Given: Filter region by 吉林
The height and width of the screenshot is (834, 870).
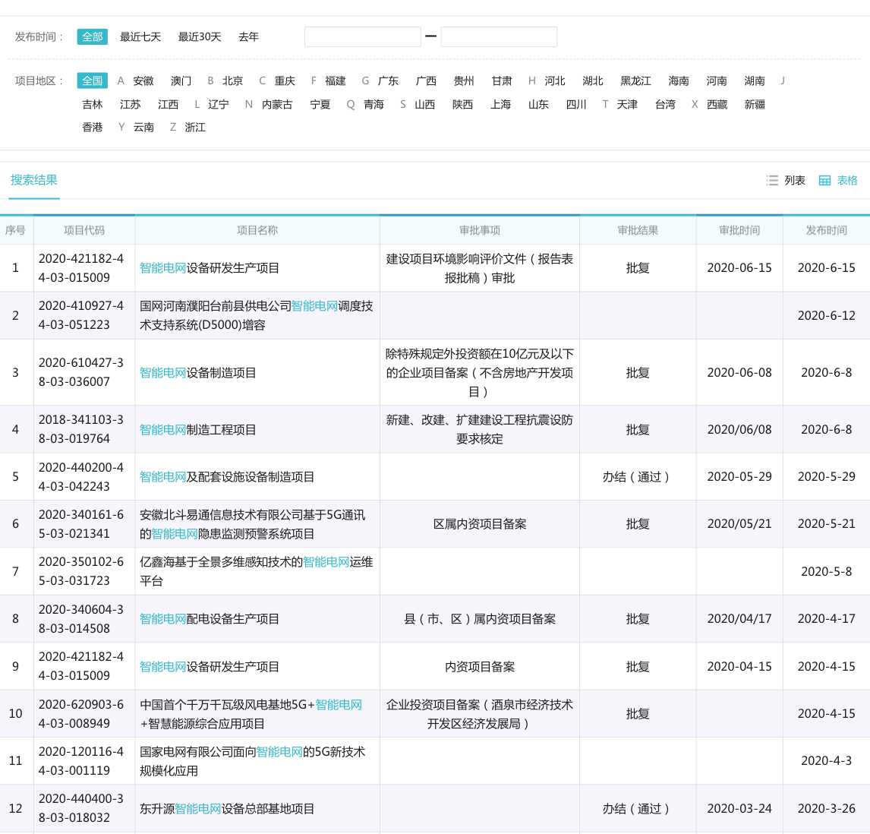Looking at the screenshot, I should point(92,104).
